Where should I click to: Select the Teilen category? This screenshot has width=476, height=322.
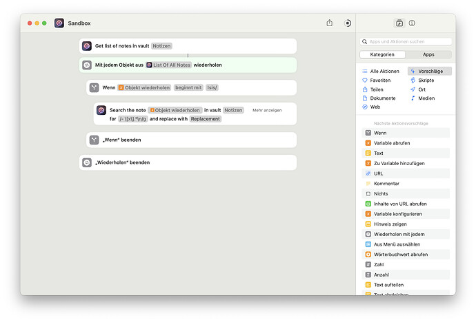(x=373, y=89)
